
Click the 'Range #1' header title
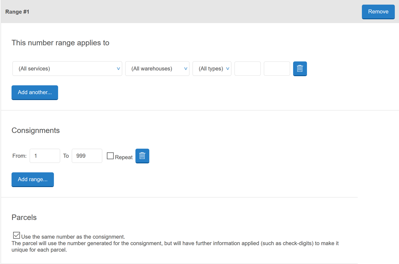point(17,12)
